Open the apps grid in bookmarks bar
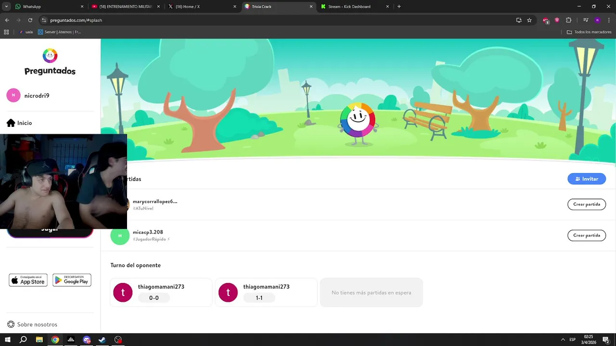The height and width of the screenshot is (346, 616). pos(6,32)
